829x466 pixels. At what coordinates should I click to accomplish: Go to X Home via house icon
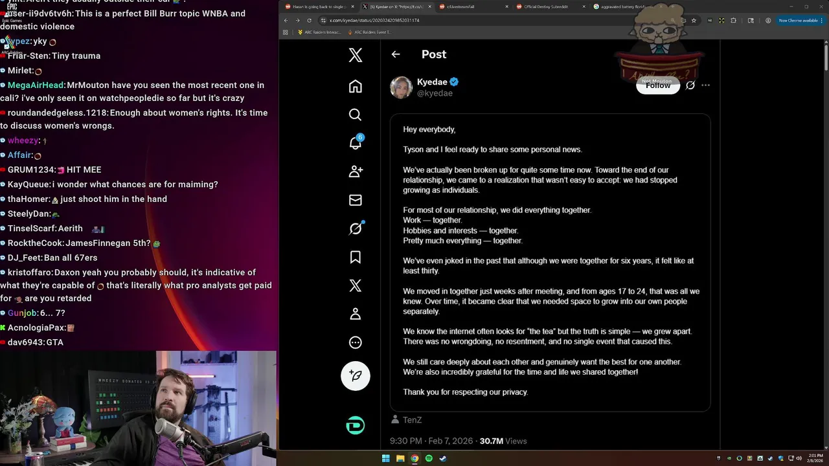pyautogui.click(x=356, y=86)
